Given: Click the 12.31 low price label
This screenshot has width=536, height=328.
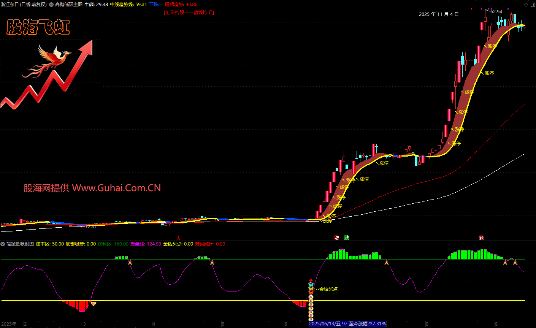Looking at the screenshot, I should (91, 227).
